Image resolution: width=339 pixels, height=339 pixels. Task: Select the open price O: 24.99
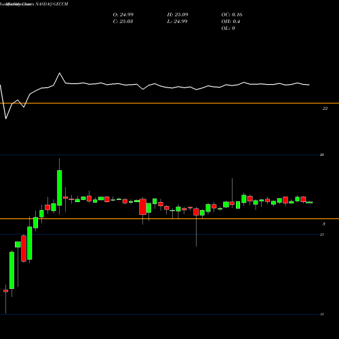pyautogui.click(x=123, y=14)
